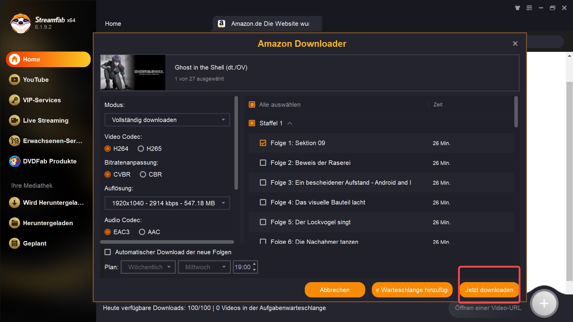Check Folge 4: Das visuelle Bauteil lacht

tap(263, 202)
